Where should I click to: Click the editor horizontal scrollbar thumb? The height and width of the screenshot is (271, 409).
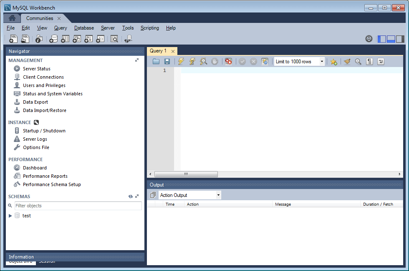click(186, 174)
